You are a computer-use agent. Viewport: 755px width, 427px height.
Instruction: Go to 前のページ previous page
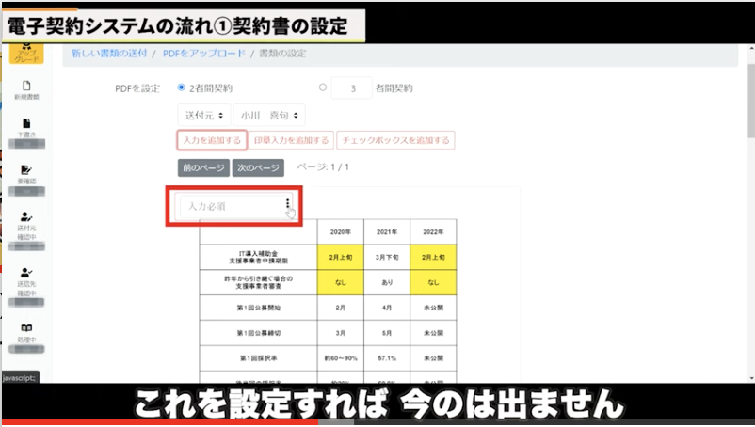point(203,167)
